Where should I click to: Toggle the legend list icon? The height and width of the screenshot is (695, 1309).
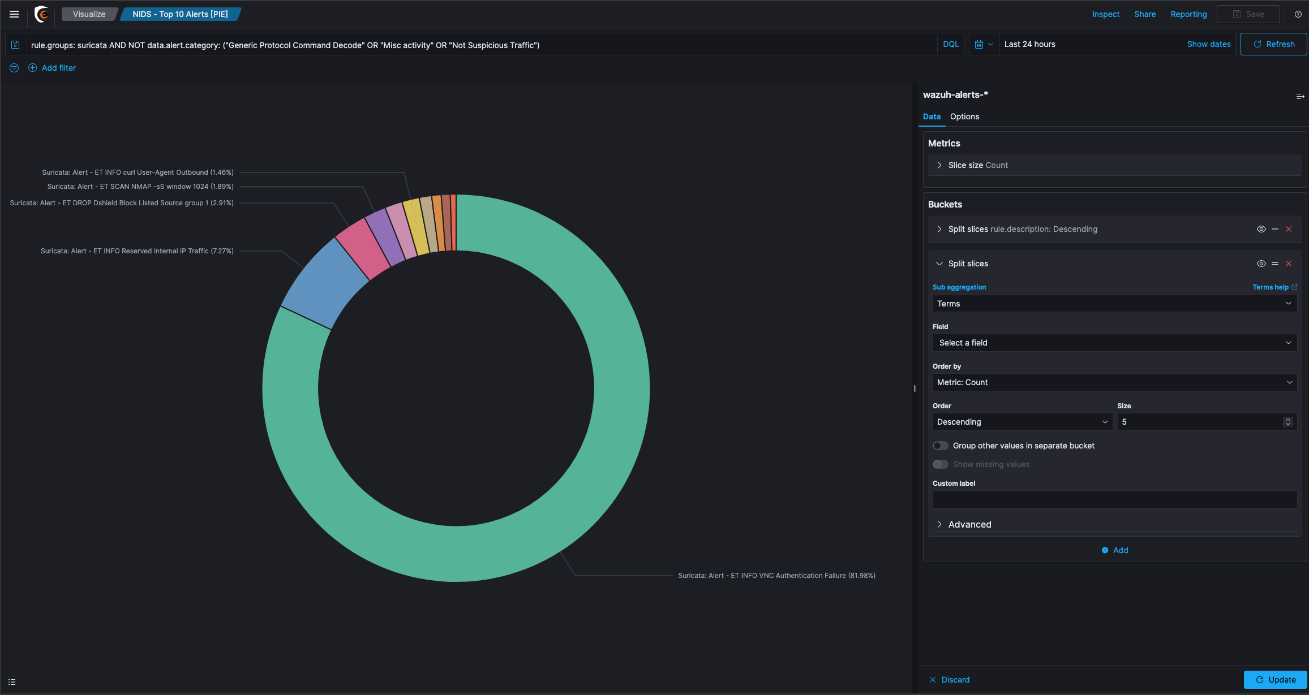12,682
